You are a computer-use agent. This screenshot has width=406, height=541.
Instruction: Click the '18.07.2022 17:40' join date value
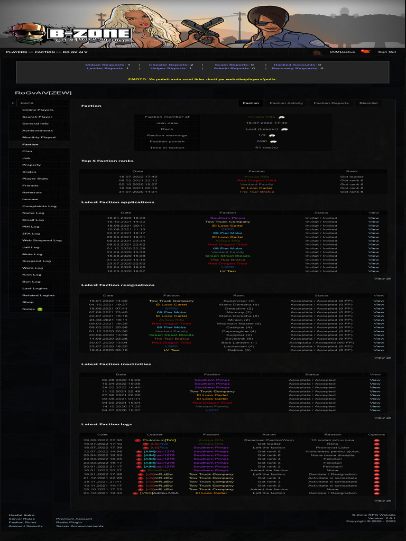266,123
